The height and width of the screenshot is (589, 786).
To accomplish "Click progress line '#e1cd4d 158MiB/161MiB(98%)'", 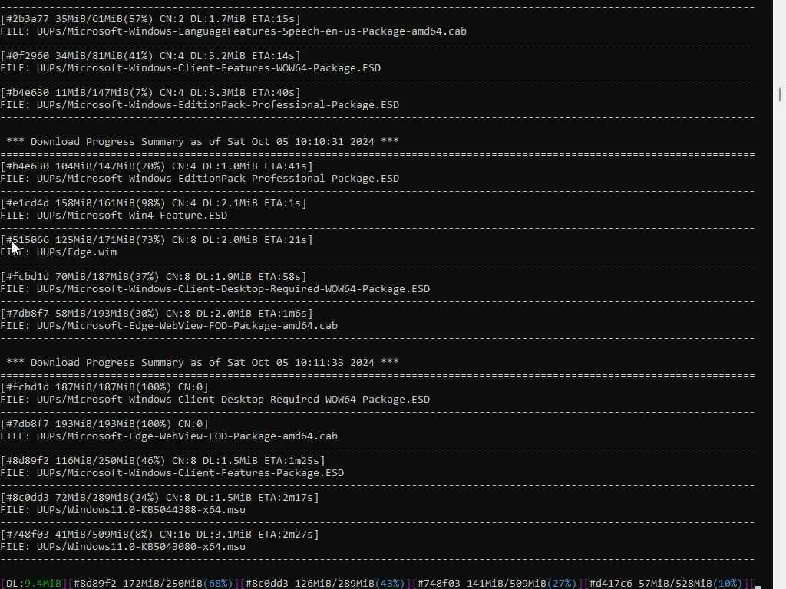I will tap(154, 202).
